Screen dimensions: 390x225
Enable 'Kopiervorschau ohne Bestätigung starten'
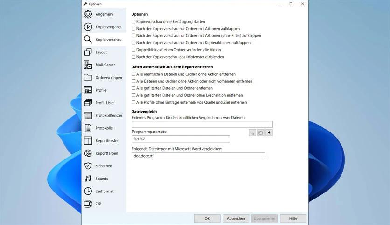(x=133, y=22)
